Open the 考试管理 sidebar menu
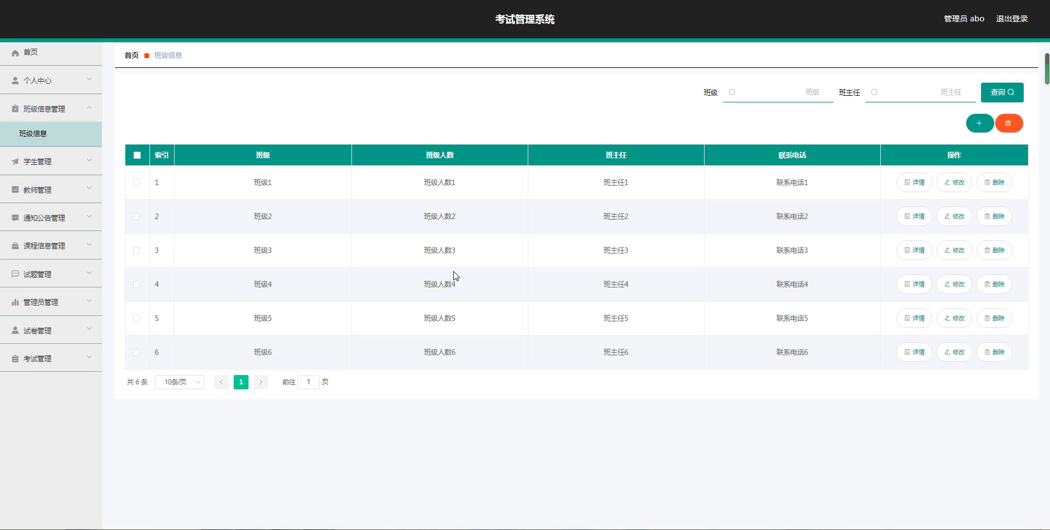 click(x=51, y=359)
